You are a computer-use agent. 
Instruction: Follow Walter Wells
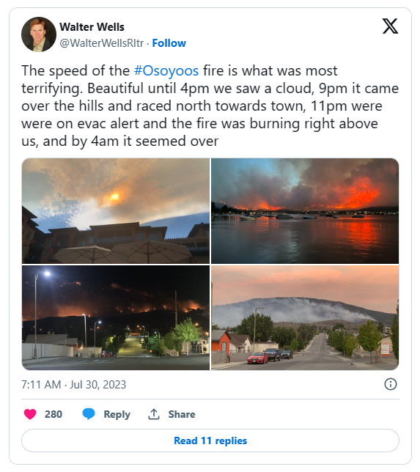169,43
